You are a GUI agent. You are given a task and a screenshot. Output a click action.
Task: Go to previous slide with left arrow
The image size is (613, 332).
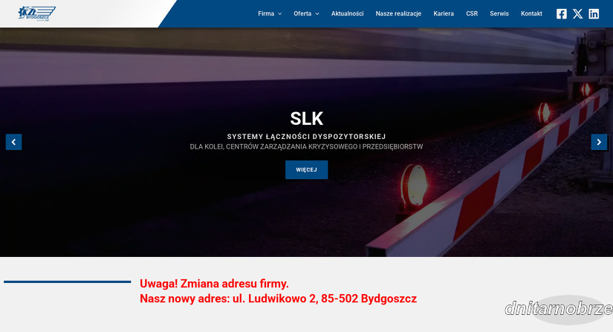[13, 142]
